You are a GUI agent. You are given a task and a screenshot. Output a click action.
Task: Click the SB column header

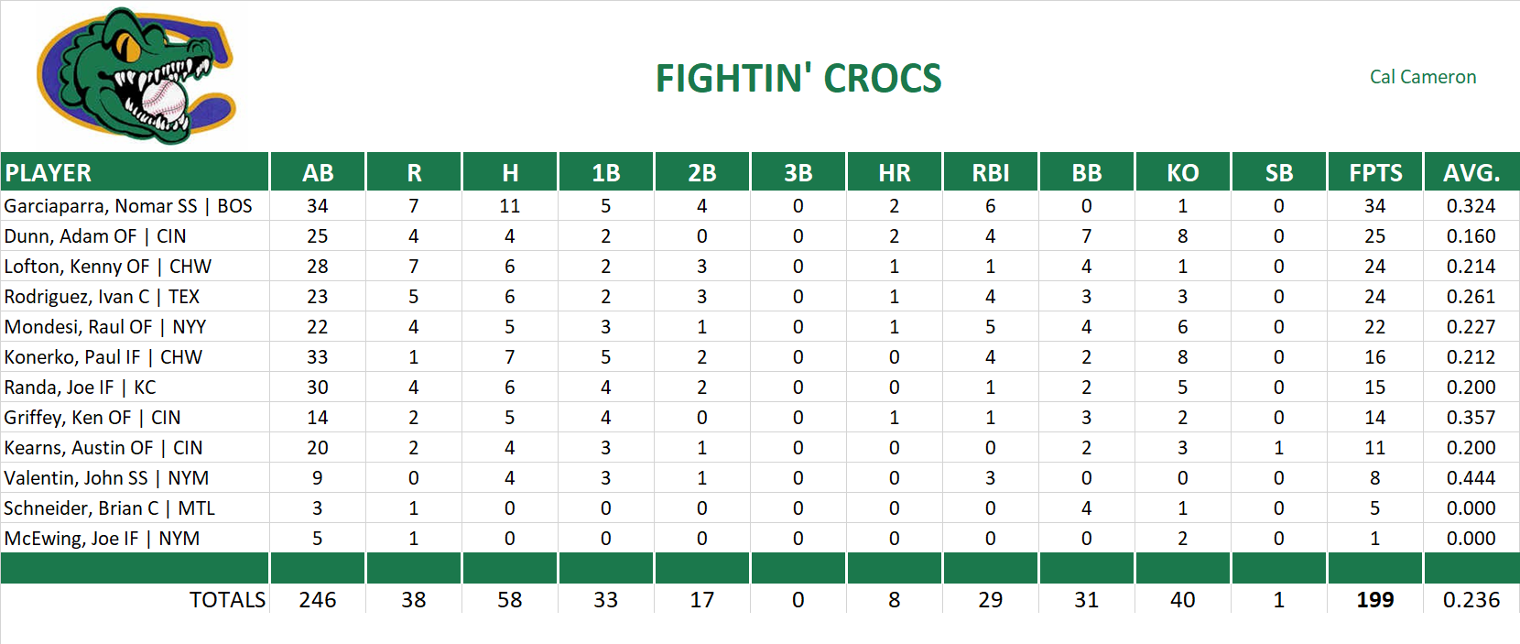[x=1278, y=172]
